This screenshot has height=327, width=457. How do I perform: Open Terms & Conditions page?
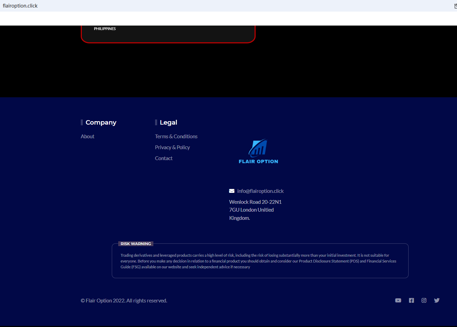pos(176,137)
